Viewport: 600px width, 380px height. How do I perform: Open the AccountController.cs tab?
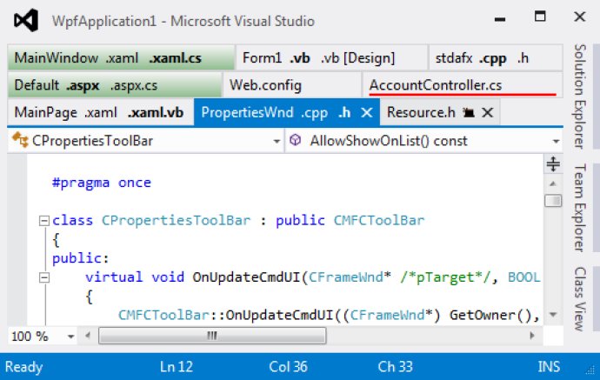pyautogui.click(x=463, y=85)
